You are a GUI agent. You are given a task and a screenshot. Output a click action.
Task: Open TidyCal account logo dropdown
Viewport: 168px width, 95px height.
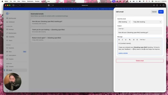pyautogui.click(x=8, y=13)
